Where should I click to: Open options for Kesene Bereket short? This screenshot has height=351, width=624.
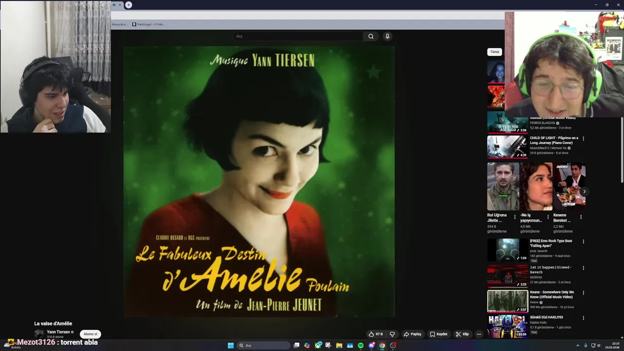[581, 217]
